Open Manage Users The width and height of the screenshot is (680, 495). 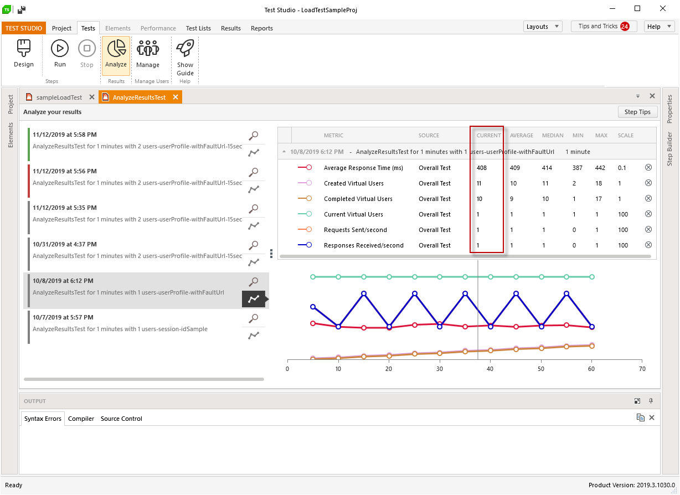pyautogui.click(x=148, y=54)
